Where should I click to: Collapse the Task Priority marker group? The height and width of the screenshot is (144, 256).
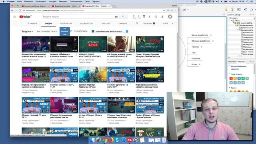coord(230,74)
